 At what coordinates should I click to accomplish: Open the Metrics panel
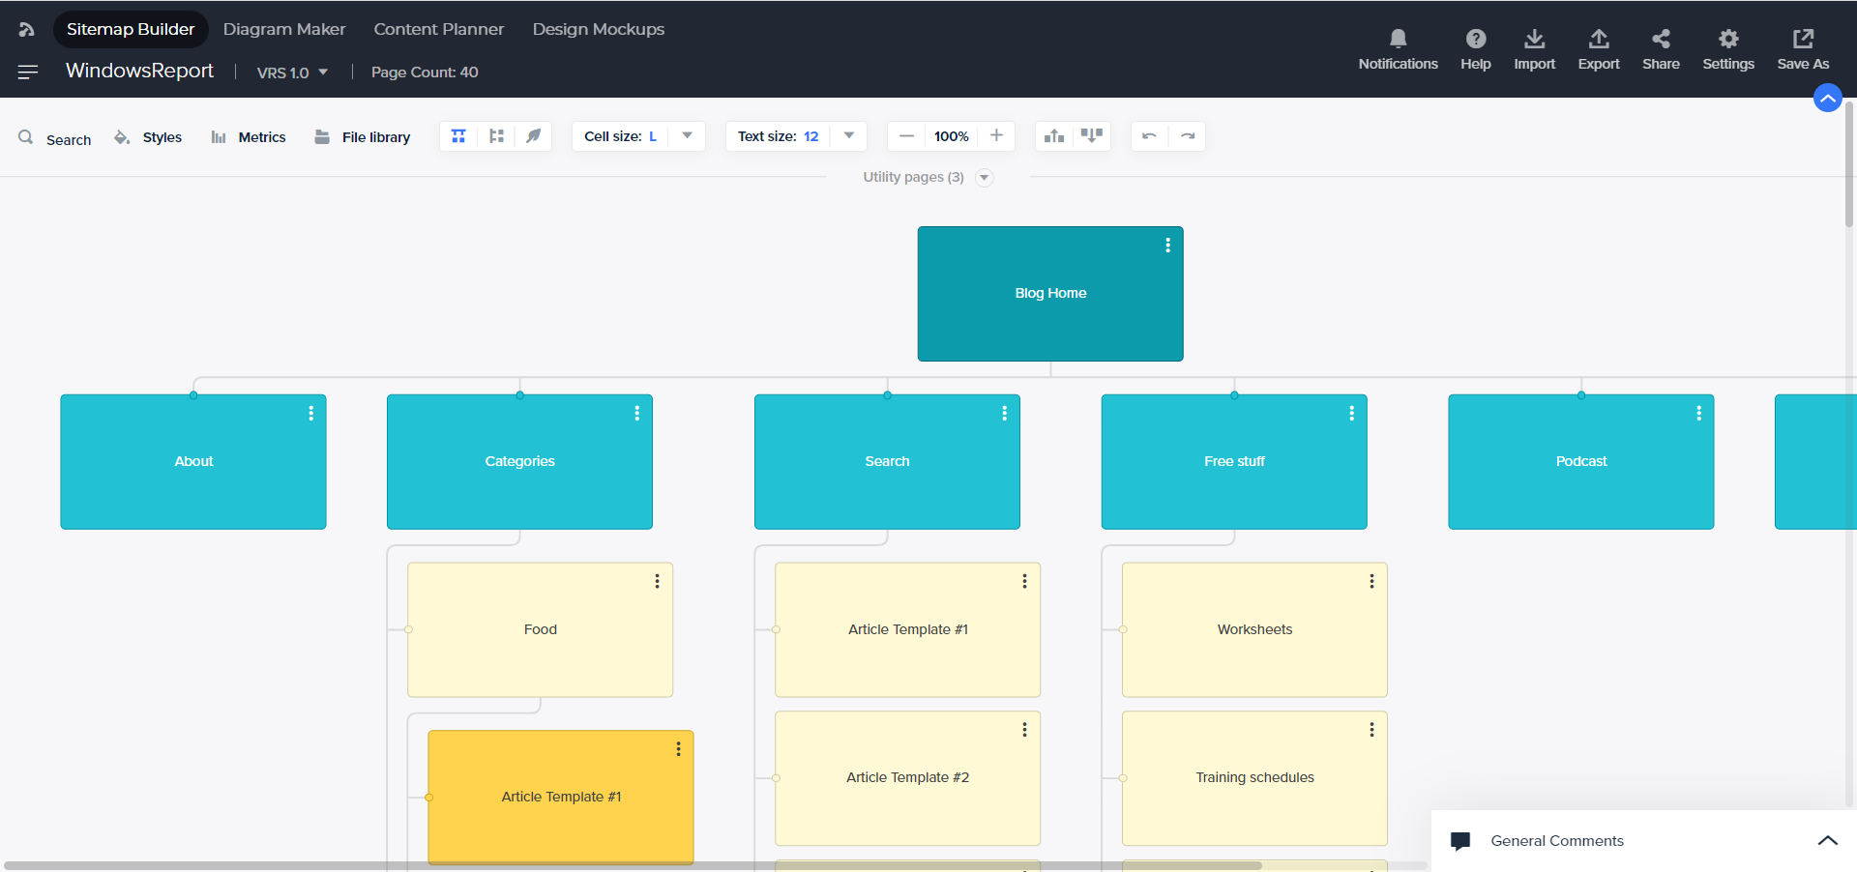[x=249, y=137]
